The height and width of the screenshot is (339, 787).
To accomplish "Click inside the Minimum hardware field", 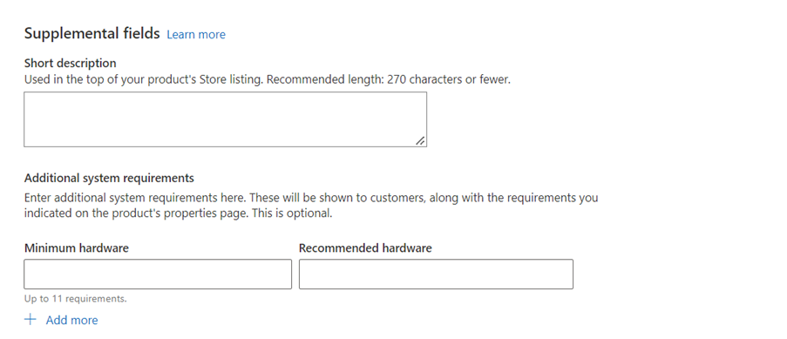I will (x=158, y=275).
